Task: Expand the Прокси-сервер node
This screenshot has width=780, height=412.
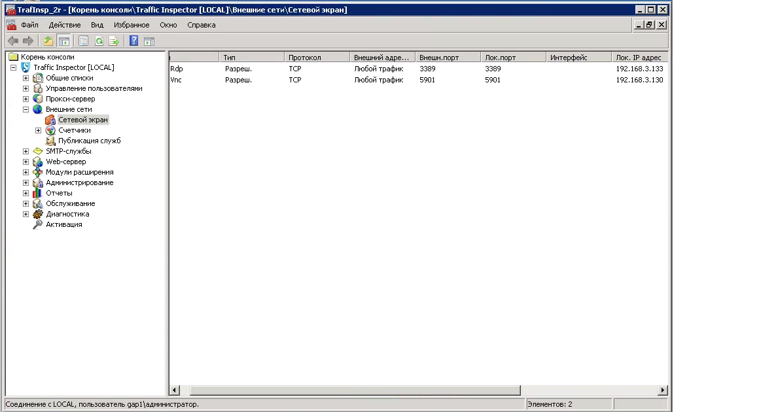Action: 26,99
